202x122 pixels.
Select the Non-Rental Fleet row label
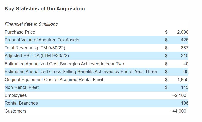point(22,87)
